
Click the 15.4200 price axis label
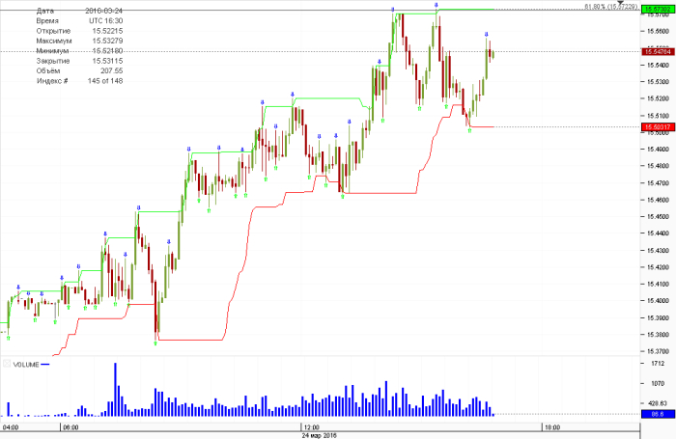click(x=658, y=267)
